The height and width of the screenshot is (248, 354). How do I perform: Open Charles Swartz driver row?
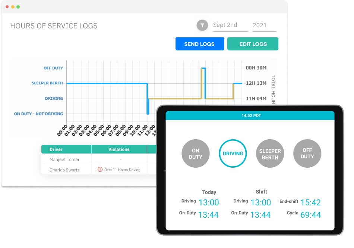(x=65, y=170)
